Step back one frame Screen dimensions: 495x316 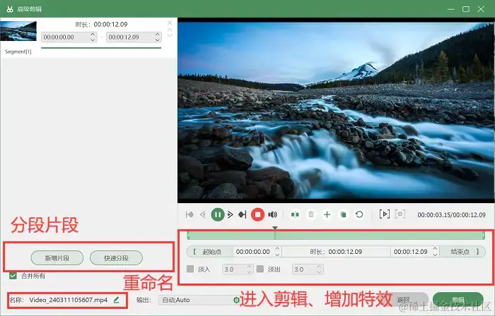203,214
